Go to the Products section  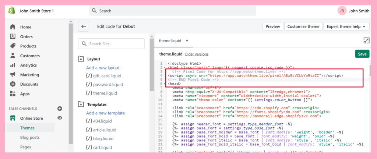coord(28,46)
